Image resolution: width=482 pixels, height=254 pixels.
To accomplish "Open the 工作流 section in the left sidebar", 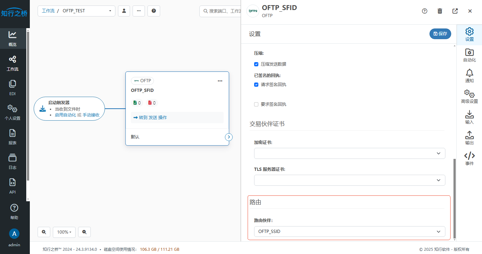I will click(13, 63).
